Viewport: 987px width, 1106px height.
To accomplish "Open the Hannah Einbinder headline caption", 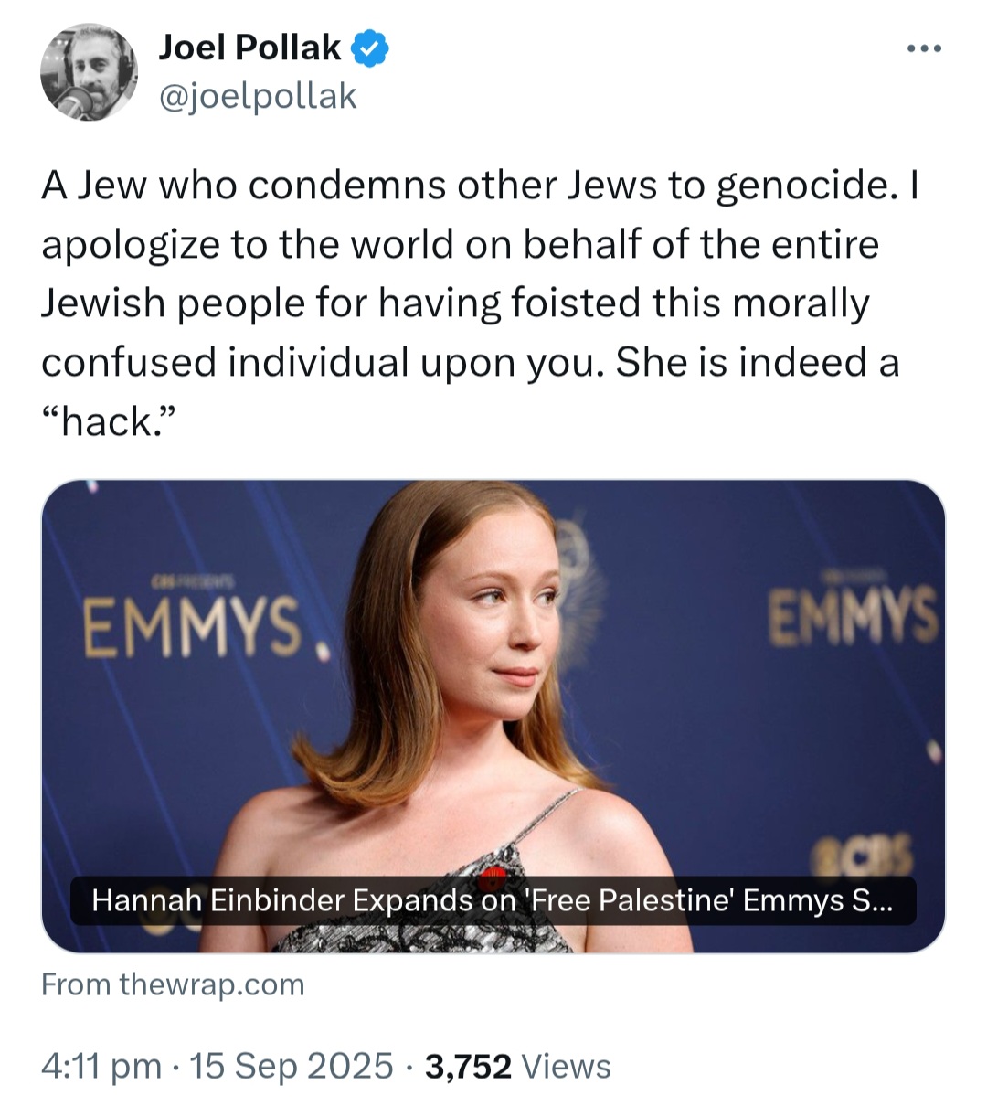I will pyautogui.click(x=493, y=901).
